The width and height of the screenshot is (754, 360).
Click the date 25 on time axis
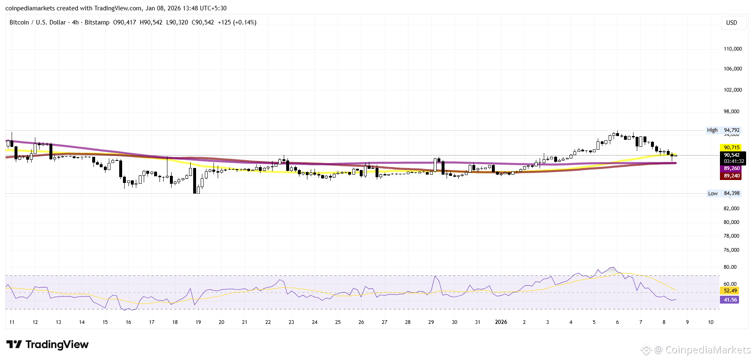pos(338,322)
